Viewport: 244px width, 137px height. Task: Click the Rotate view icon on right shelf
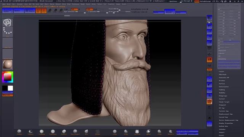[209, 96]
